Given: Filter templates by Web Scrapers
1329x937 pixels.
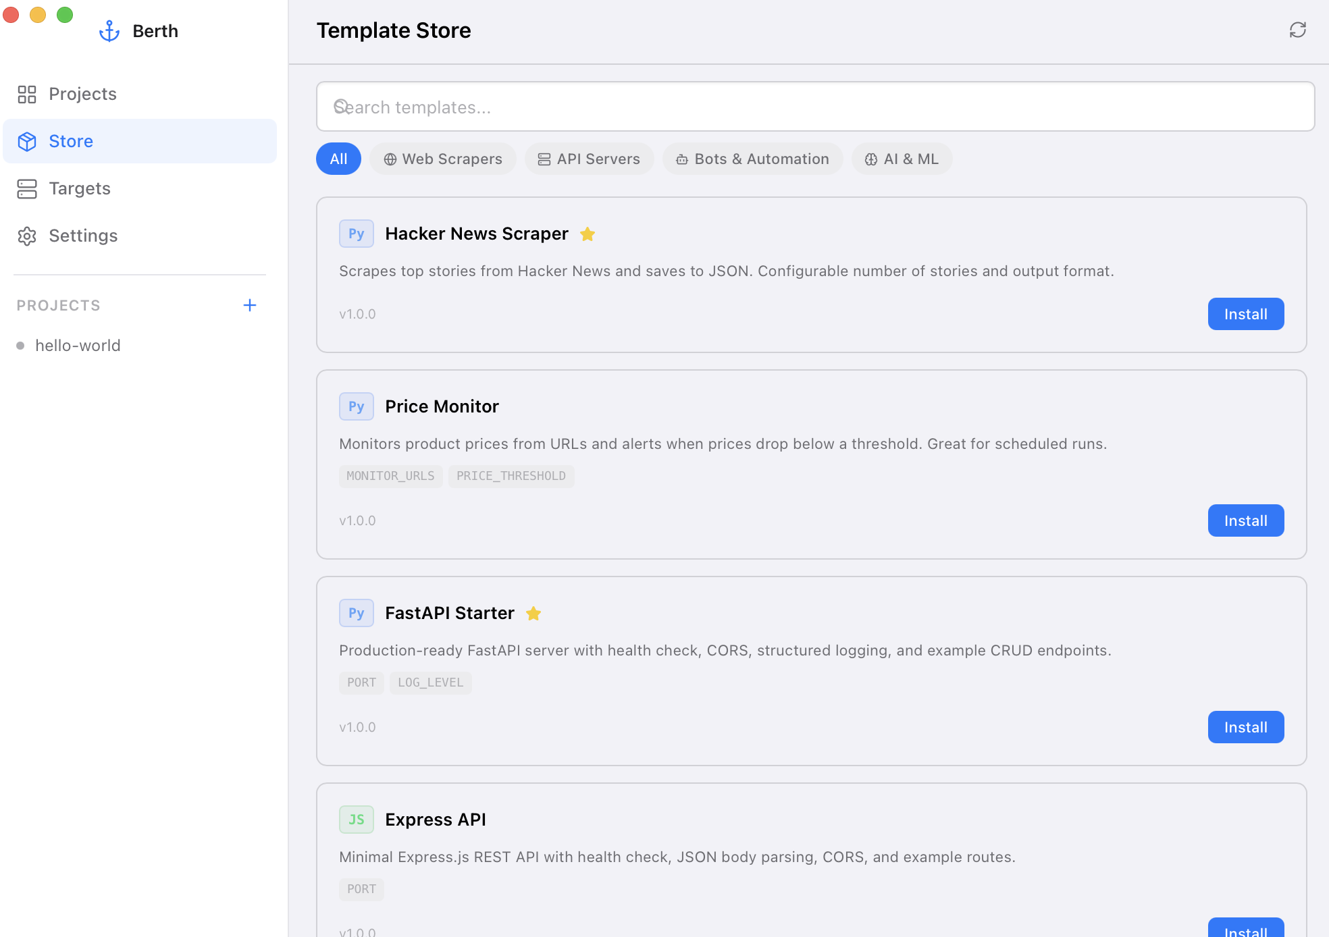Looking at the screenshot, I should 442,159.
